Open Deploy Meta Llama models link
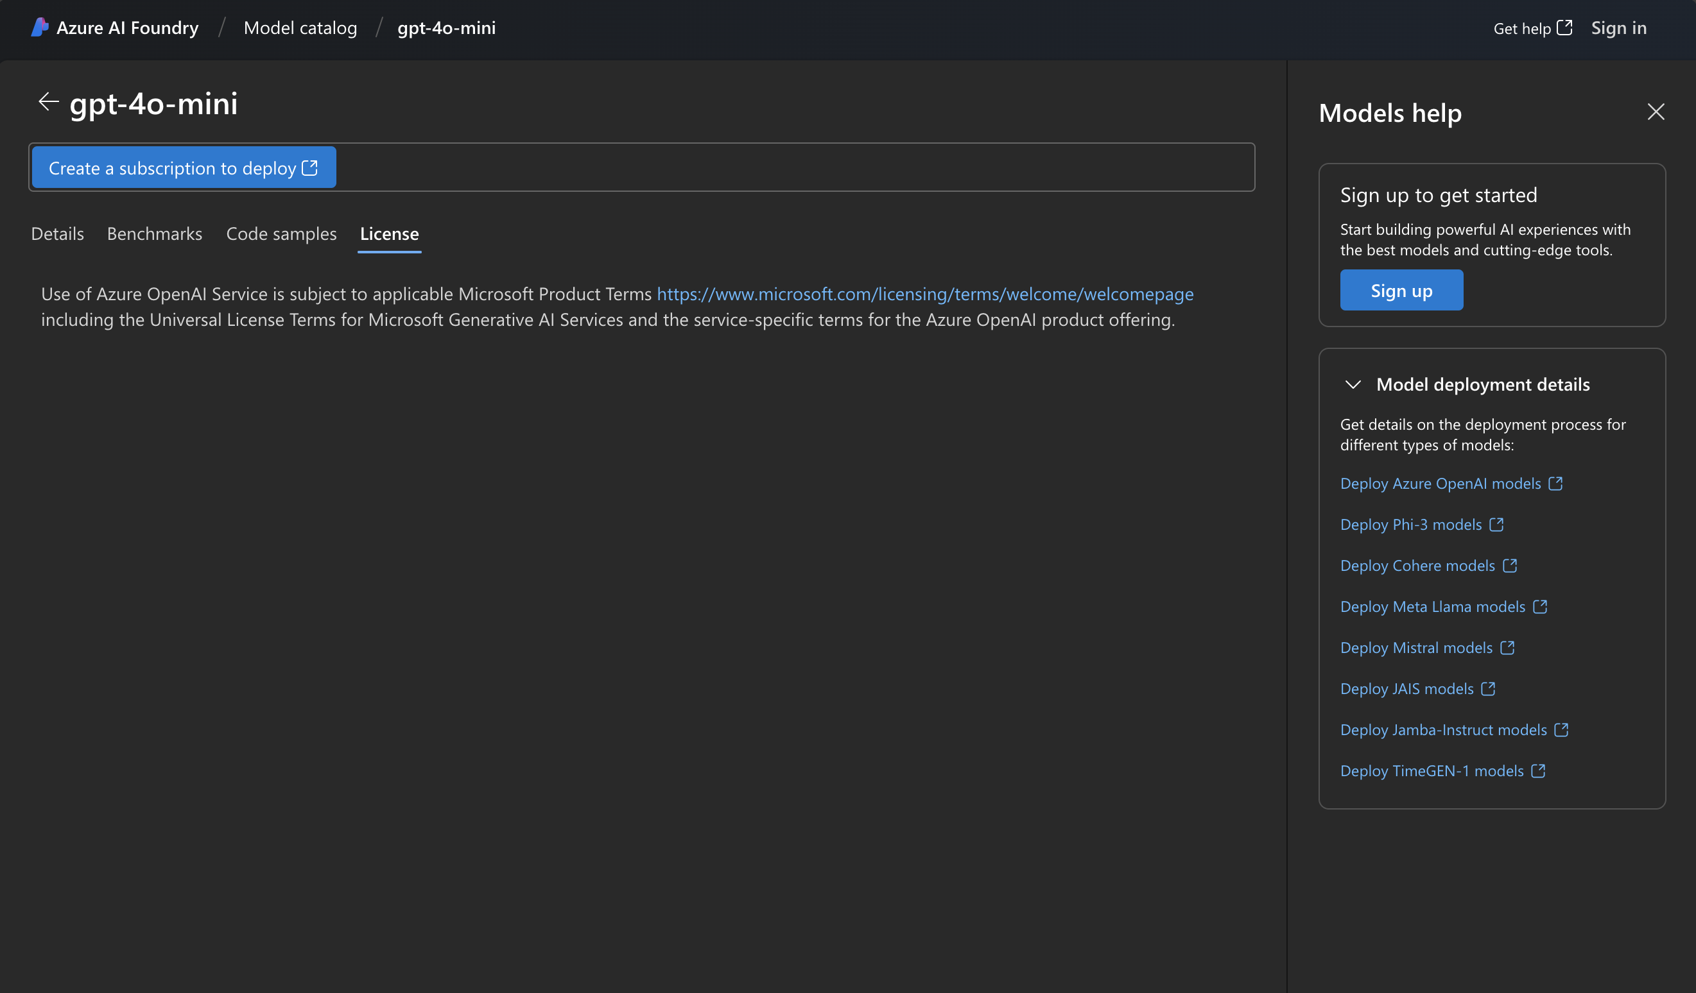Viewport: 1696px width, 993px height. [1432, 606]
